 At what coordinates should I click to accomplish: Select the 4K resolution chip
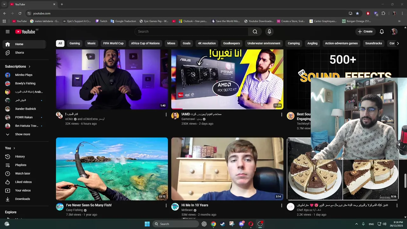tap(207, 43)
